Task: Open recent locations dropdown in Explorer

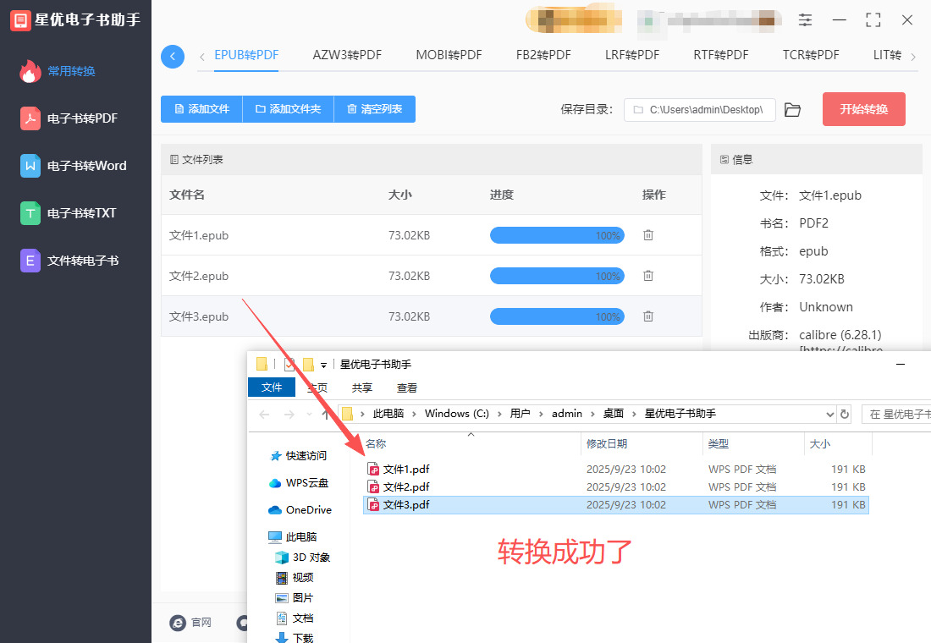Action: 309,414
